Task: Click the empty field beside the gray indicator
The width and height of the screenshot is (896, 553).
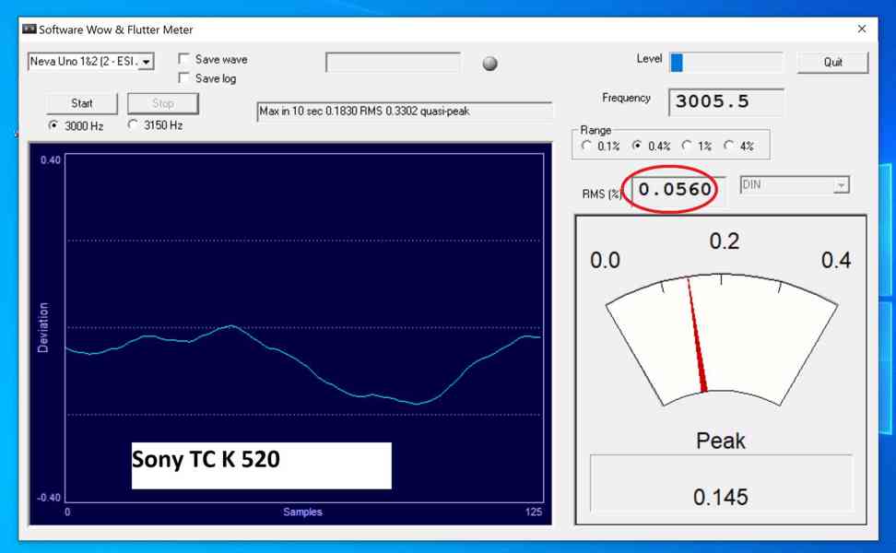Action: click(393, 62)
